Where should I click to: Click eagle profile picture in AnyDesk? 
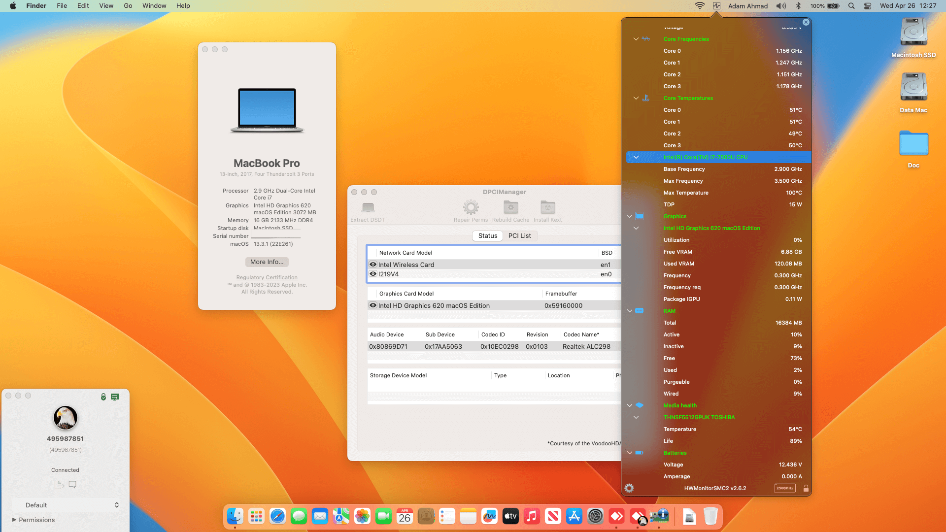click(66, 418)
